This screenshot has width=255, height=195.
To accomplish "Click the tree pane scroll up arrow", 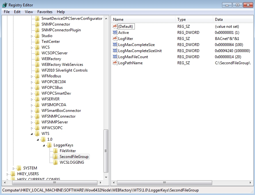I will (x=106, y=19).
